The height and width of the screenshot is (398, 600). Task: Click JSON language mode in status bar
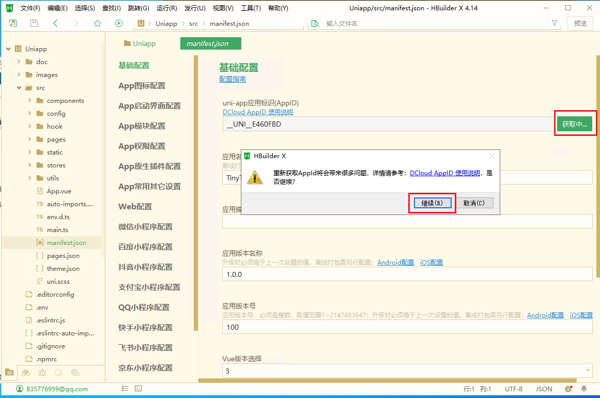544,389
